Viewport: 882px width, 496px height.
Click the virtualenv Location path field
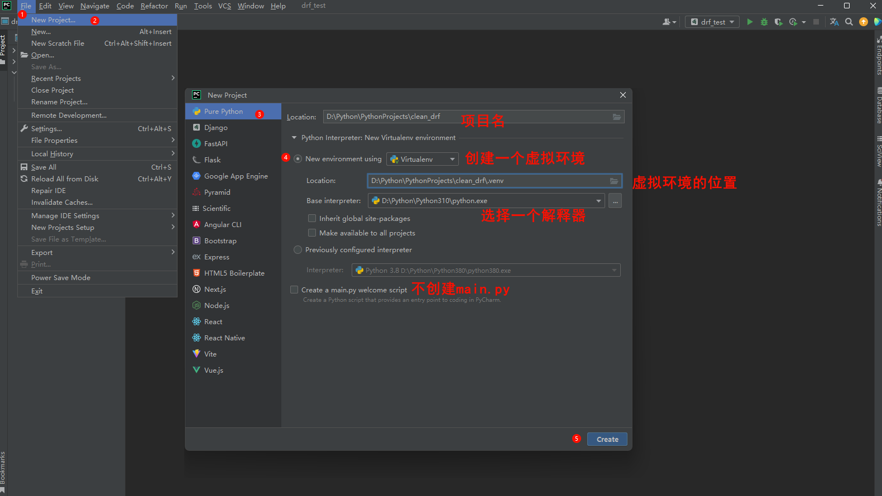click(495, 181)
